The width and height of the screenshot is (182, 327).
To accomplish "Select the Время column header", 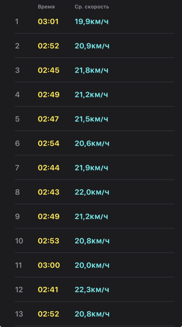I will tap(46, 7).
